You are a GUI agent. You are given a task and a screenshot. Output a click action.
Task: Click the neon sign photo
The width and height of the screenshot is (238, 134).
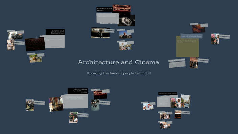click(x=198, y=29)
